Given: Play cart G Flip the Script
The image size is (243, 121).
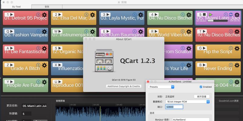Looking at the screenshot, I should pyautogui.click(x=204, y=48).
